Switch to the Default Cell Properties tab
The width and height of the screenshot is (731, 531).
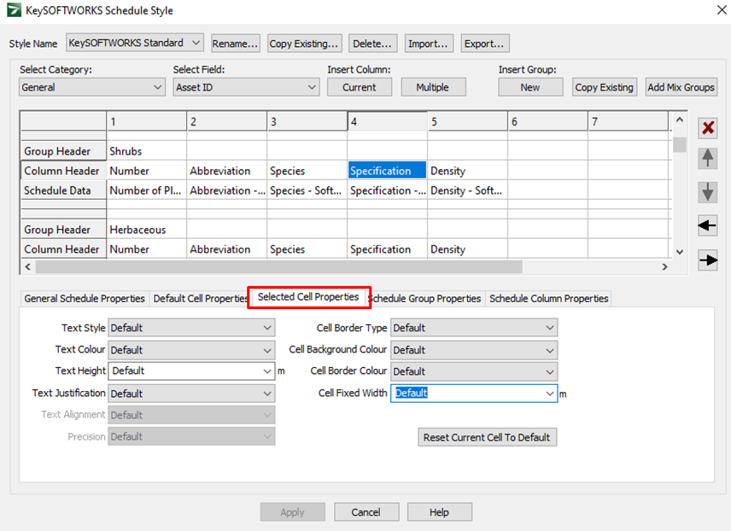tap(201, 299)
